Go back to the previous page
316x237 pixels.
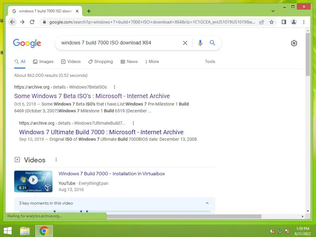[12, 22]
